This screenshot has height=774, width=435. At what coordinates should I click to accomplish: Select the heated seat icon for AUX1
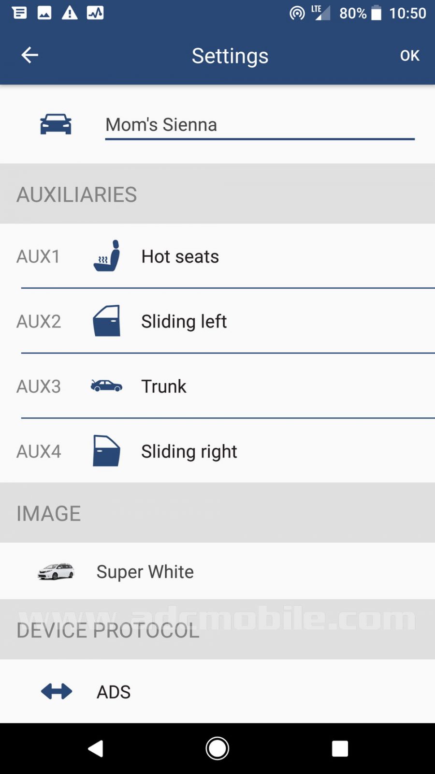tap(106, 256)
